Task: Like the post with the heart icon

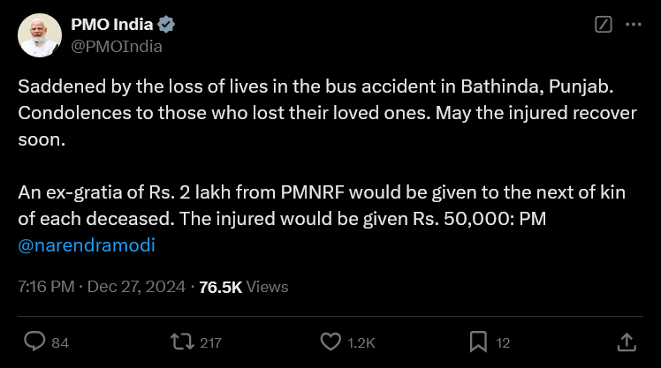Action: tap(330, 342)
